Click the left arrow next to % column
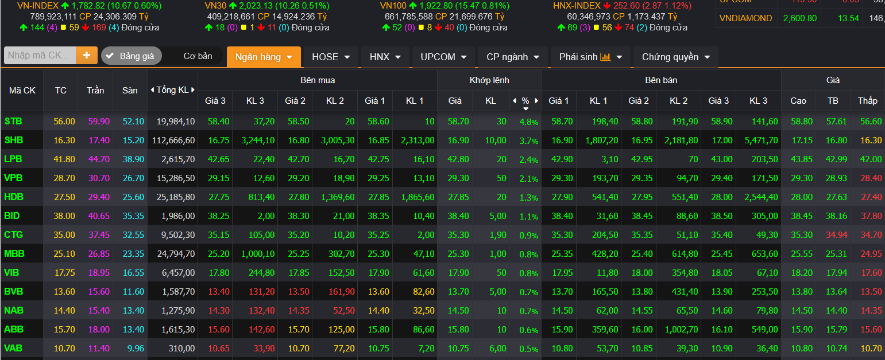 (x=515, y=101)
